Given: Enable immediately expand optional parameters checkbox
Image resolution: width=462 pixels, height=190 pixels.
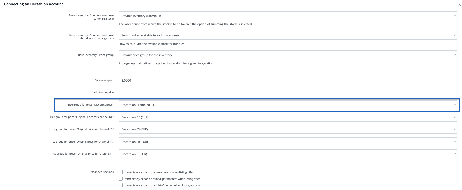Looking at the screenshot, I should click(x=121, y=179).
